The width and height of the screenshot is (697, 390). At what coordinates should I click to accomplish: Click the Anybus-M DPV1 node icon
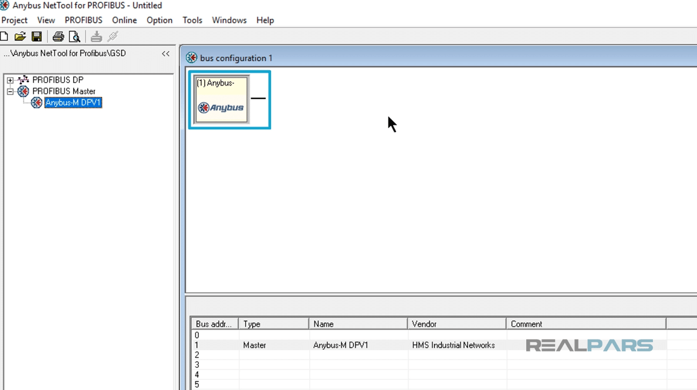coord(36,103)
